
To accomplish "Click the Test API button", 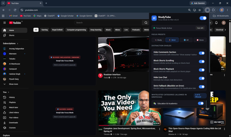I will pyautogui.click(x=200, y=28).
